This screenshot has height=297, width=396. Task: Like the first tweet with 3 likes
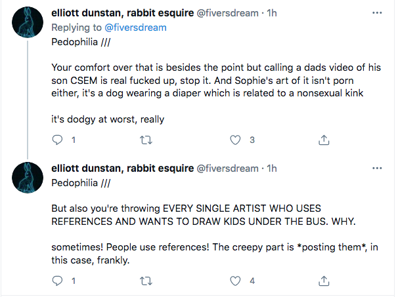(235, 140)
